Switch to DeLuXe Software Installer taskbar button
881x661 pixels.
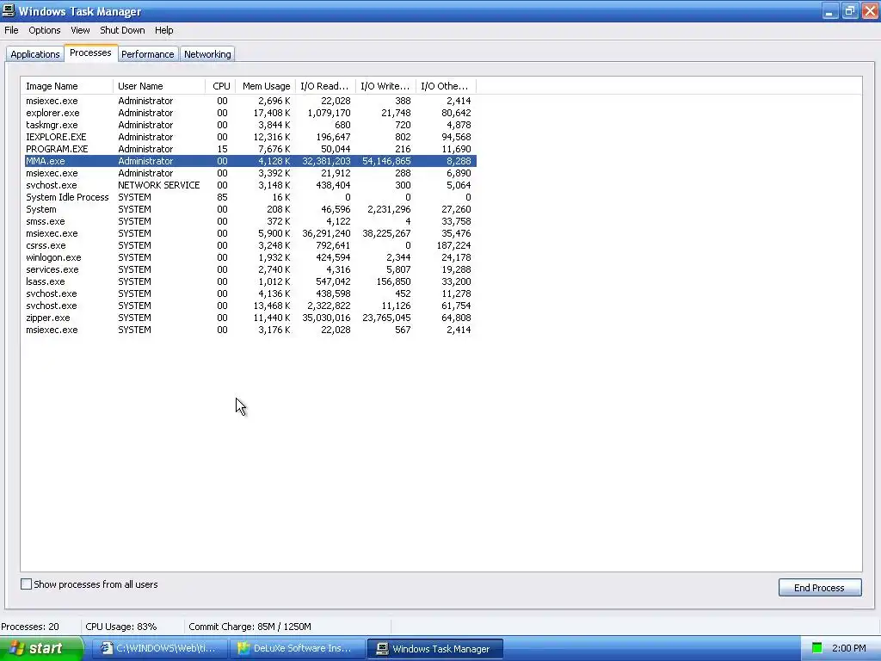(x=296, y=649)
